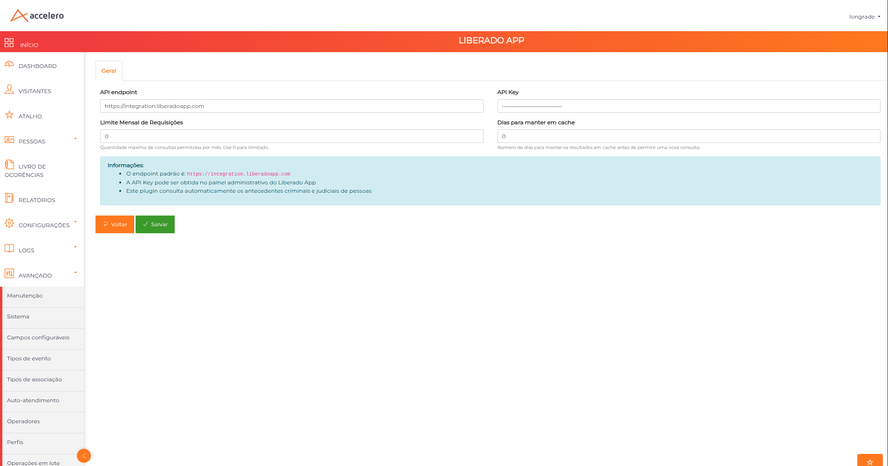The image size is (888, 466).
Task: Go to INÍCIO in the sidebar
Action: pos(29,45)
